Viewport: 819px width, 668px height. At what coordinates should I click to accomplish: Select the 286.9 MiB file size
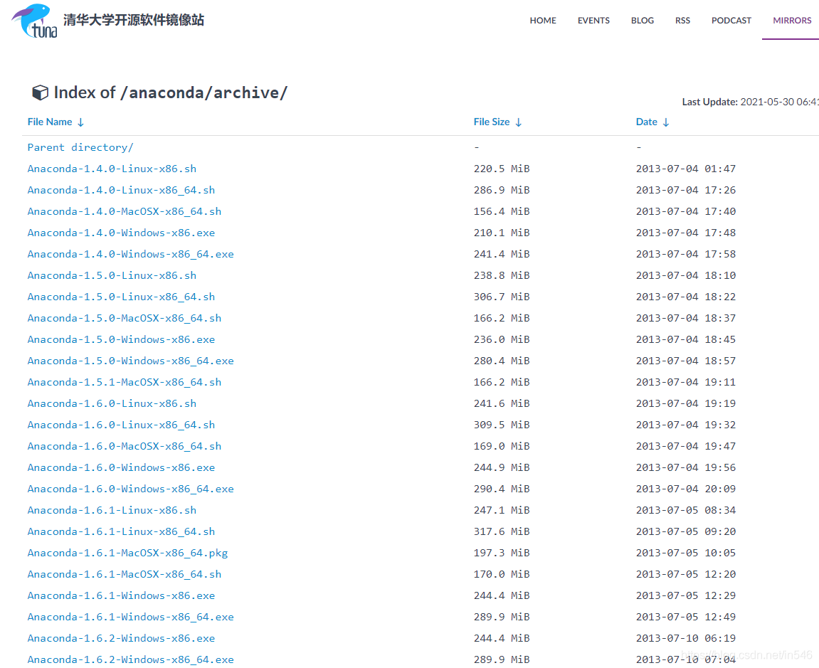[x=502, y=190]
